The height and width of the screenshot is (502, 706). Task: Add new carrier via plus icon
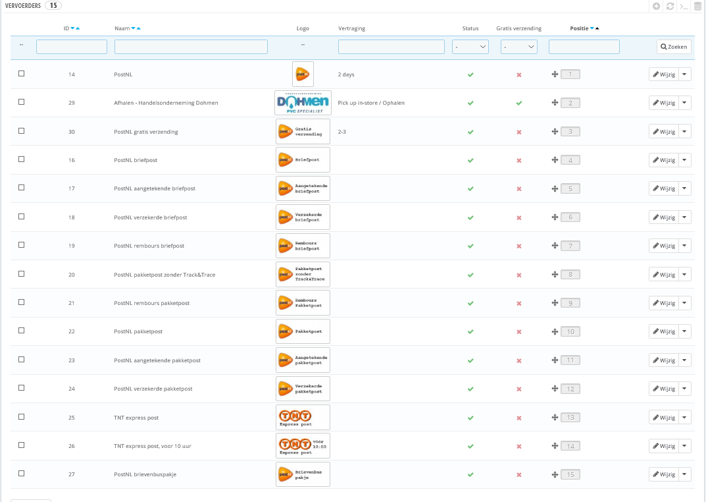click(x=657, y=7)
